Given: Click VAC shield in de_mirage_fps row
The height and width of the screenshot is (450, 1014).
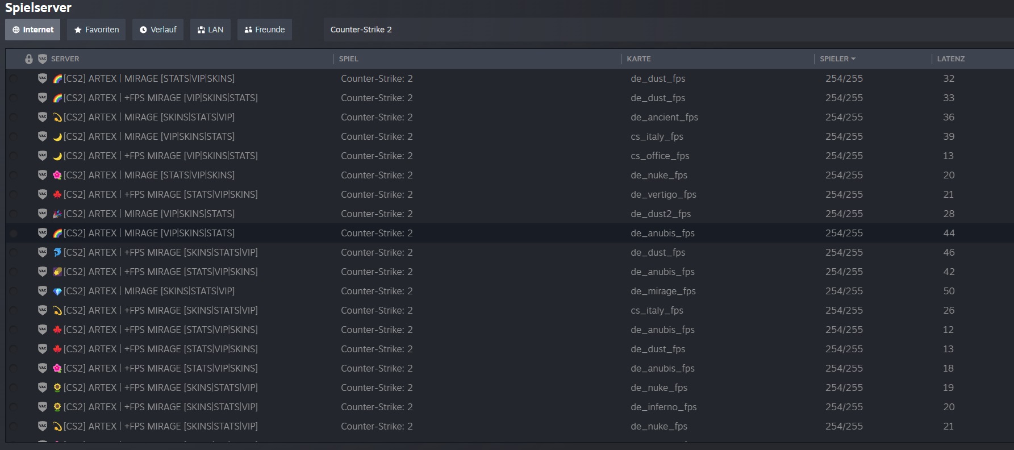Looking at the screenshot, I should pos(43,291).
